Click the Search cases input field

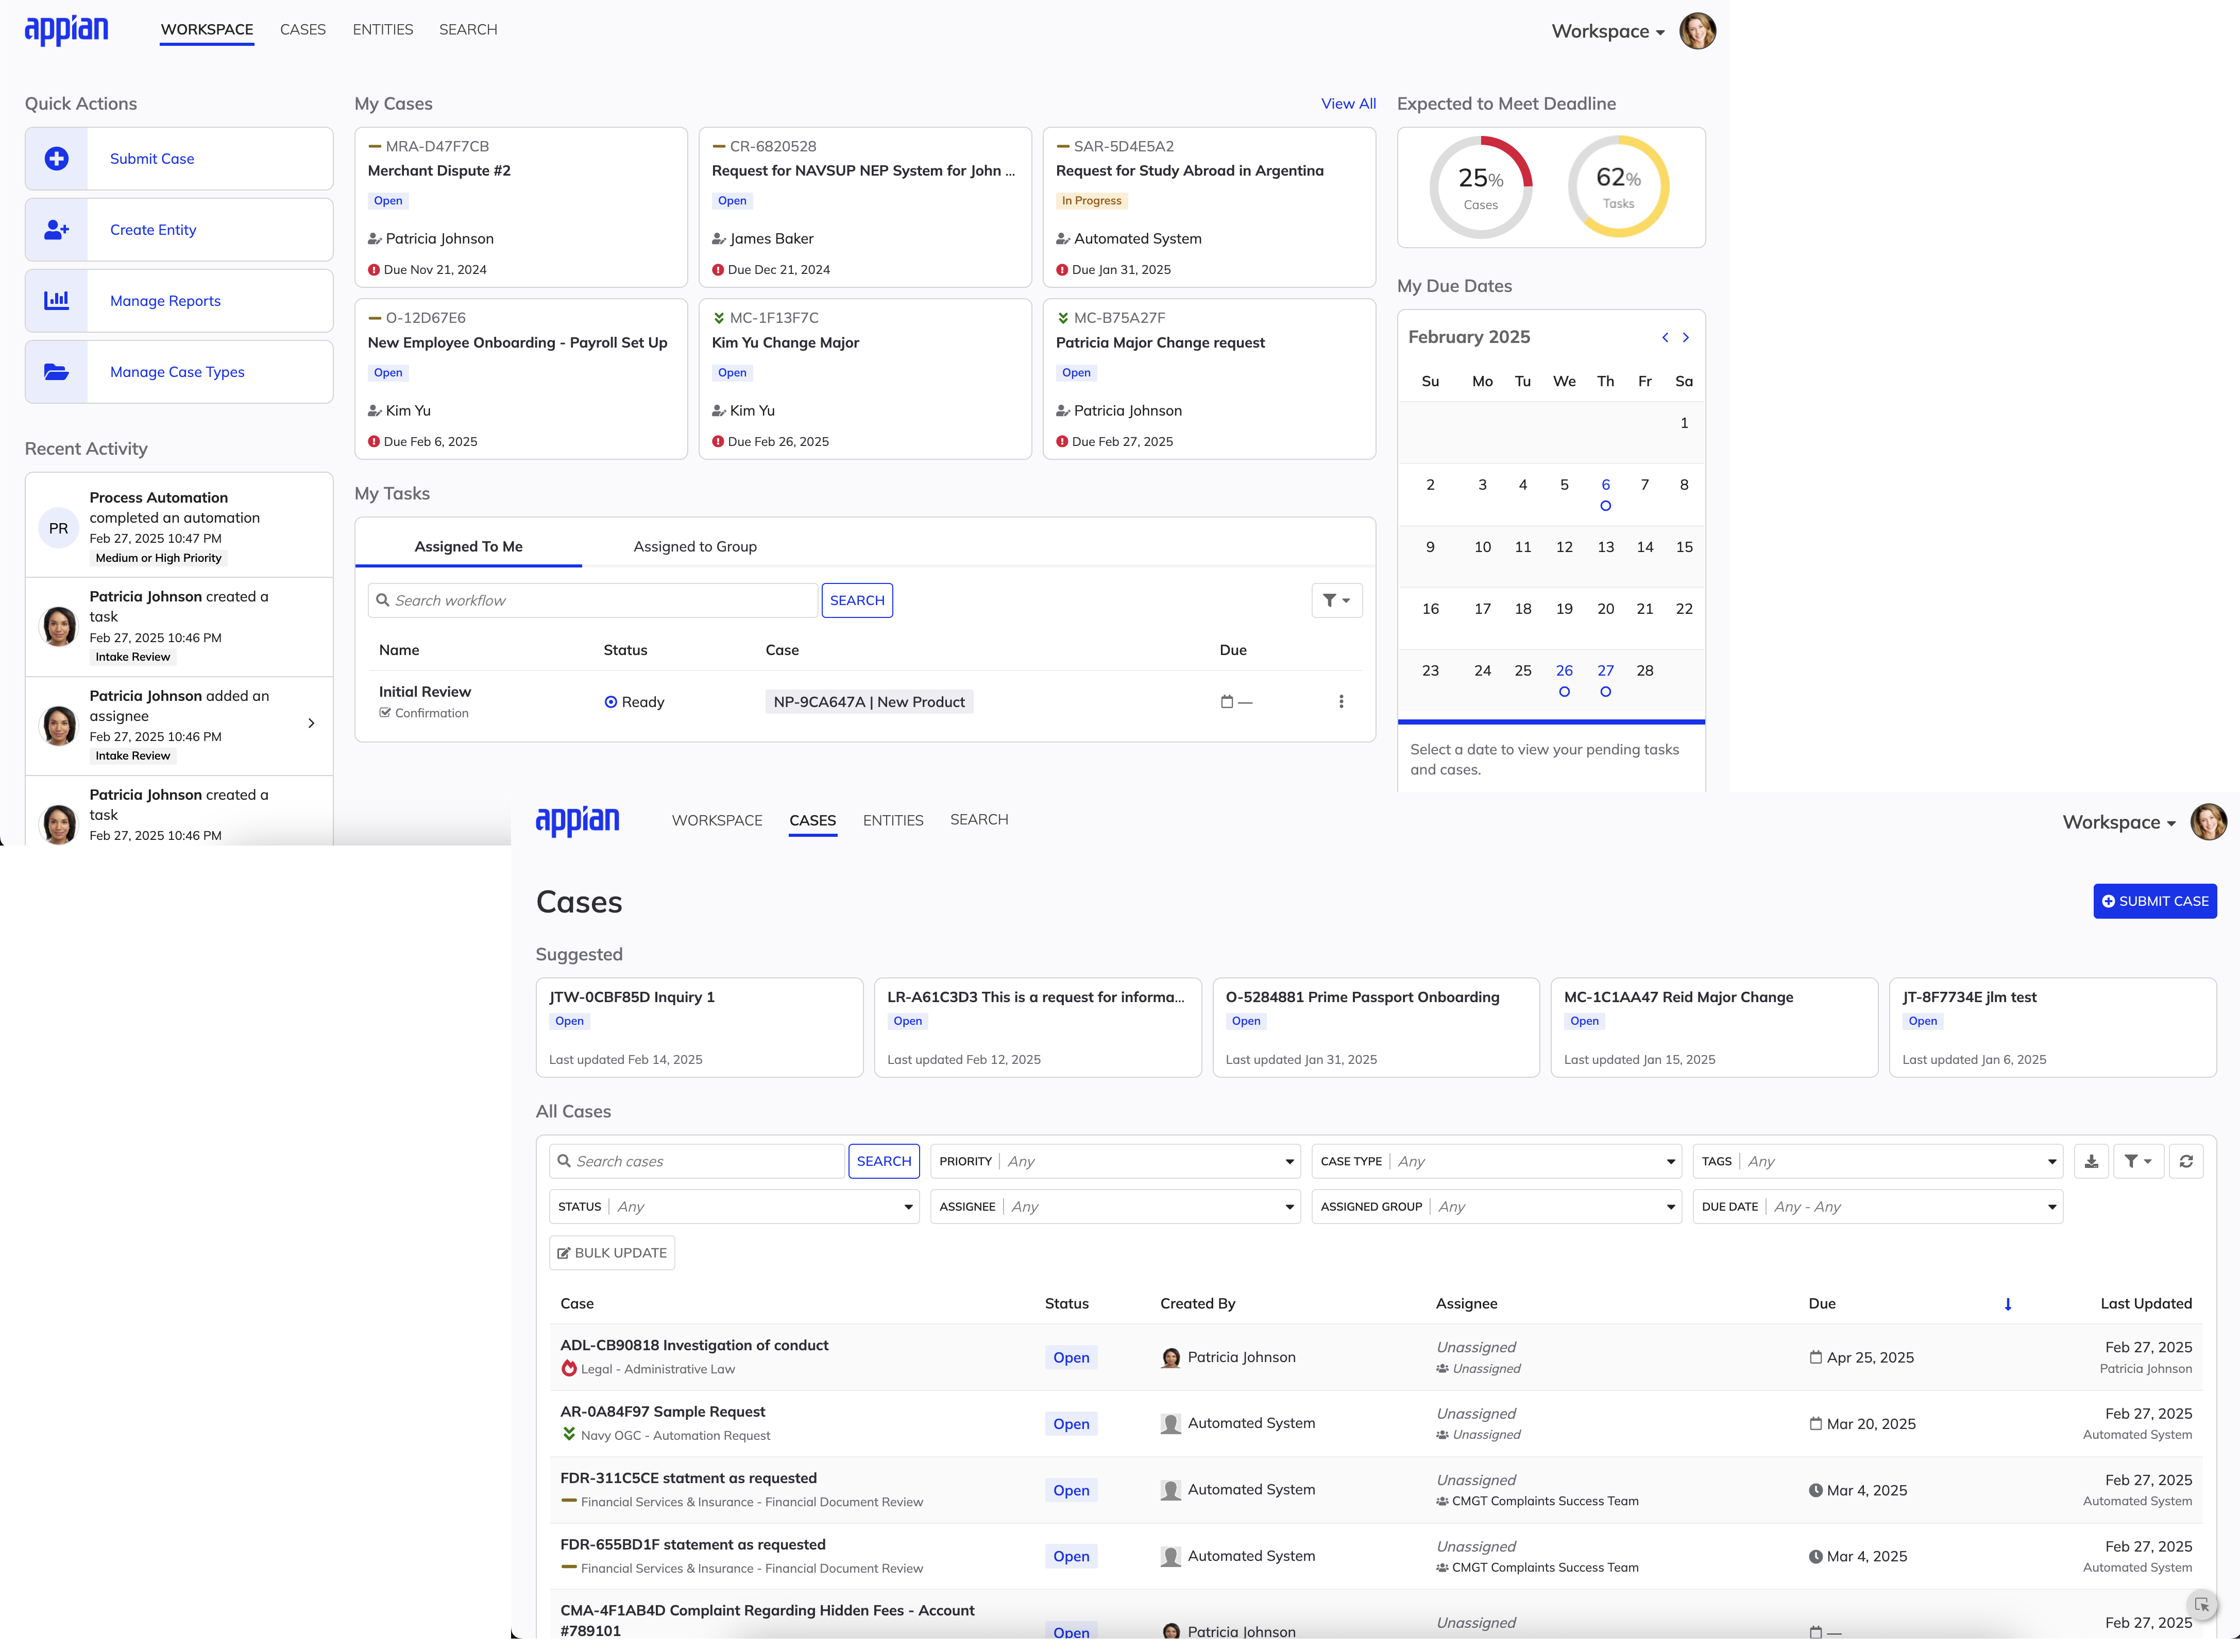[697, 1161]
